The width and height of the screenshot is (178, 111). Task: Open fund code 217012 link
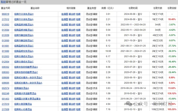click(x=5, y=19)
